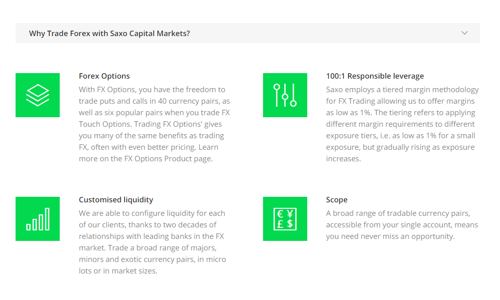Image resolution: width=500 pixels, height=300 pixels.
Task: Click the 'Scope' heading
Action: [336, 200]
